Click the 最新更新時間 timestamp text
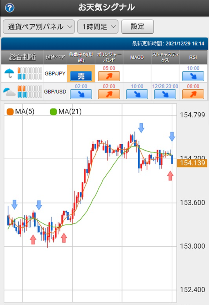209x305 pixels. pos(168,44)
